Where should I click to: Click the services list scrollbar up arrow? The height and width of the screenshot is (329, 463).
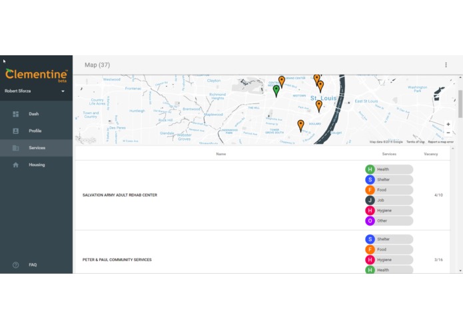(452, 149)
